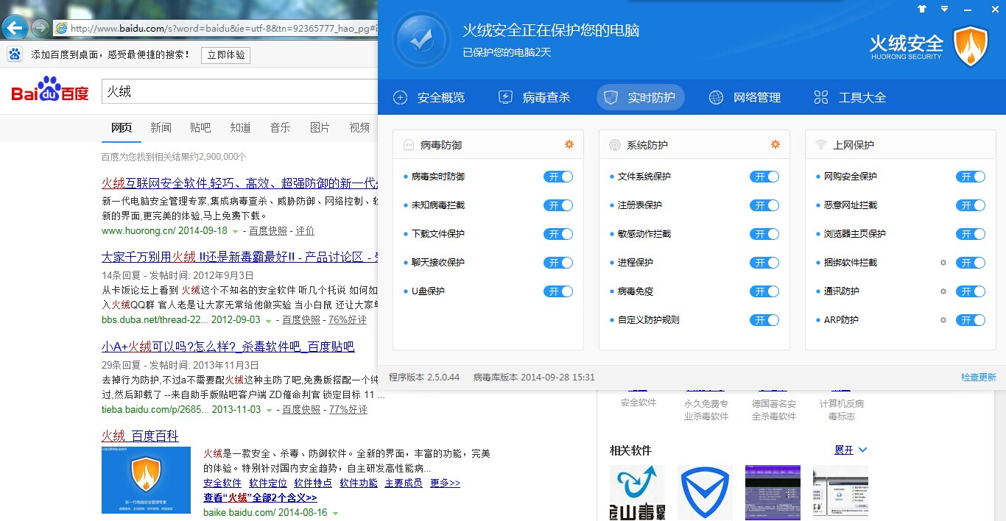Screen dimensions: 1006x521
Task: Turn off 敏感动作拦截 switch
Action: [x=764, y=234]
